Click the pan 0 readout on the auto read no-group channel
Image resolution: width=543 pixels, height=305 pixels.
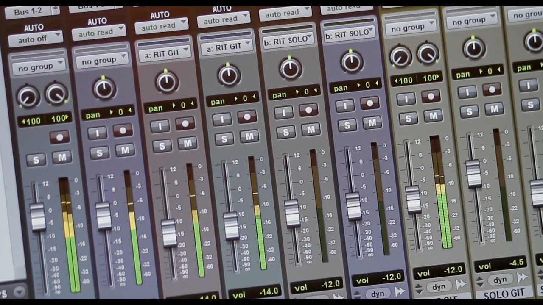108,113
